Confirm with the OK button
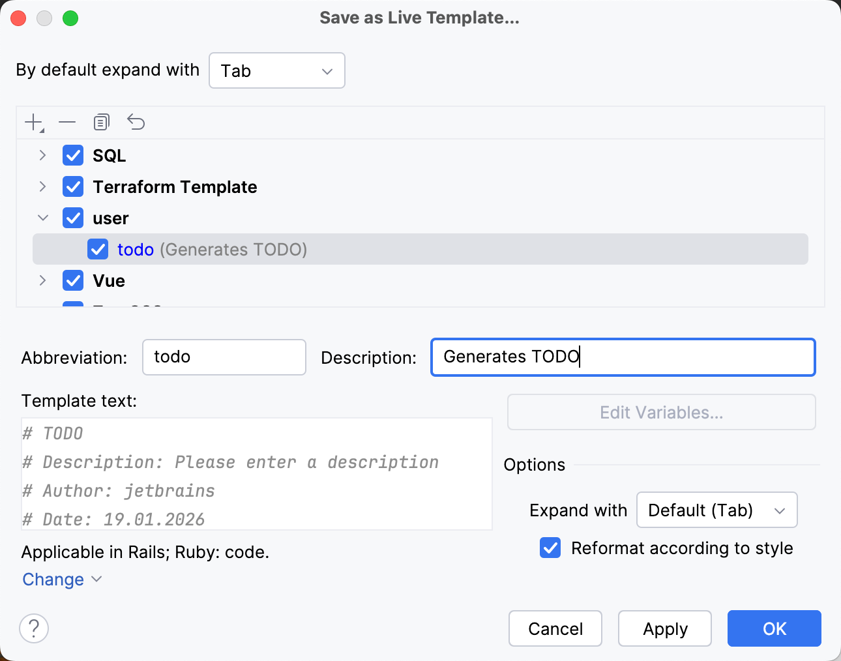The height and width of the screenshot is (661, 841). (774, 628)
